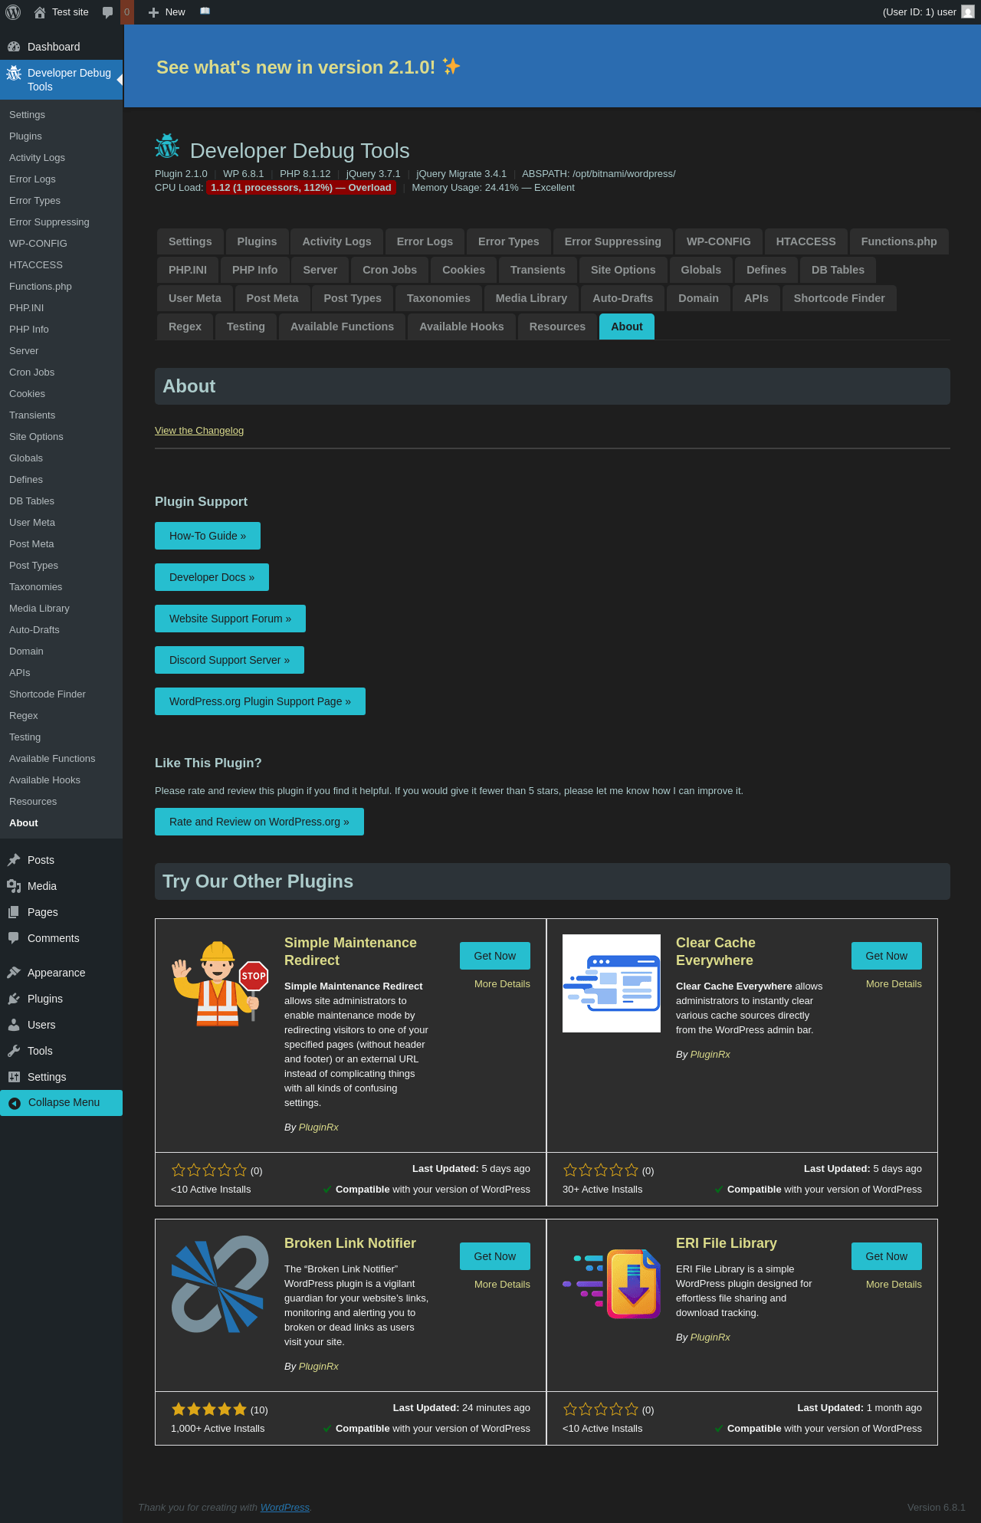The height and width of the screenshot is (1523, 981).
Task: View More Details for Clear Cache Everywhere
Action: (x=894, y=984)
